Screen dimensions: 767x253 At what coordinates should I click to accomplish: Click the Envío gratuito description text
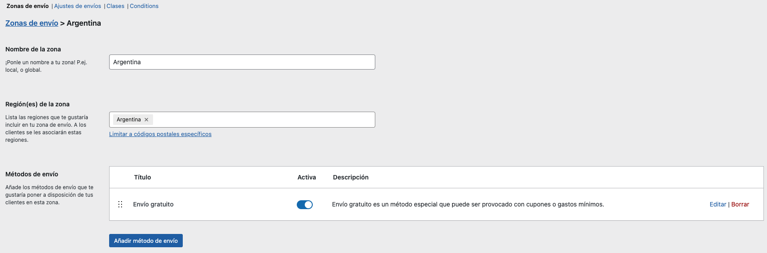[468, 204]
